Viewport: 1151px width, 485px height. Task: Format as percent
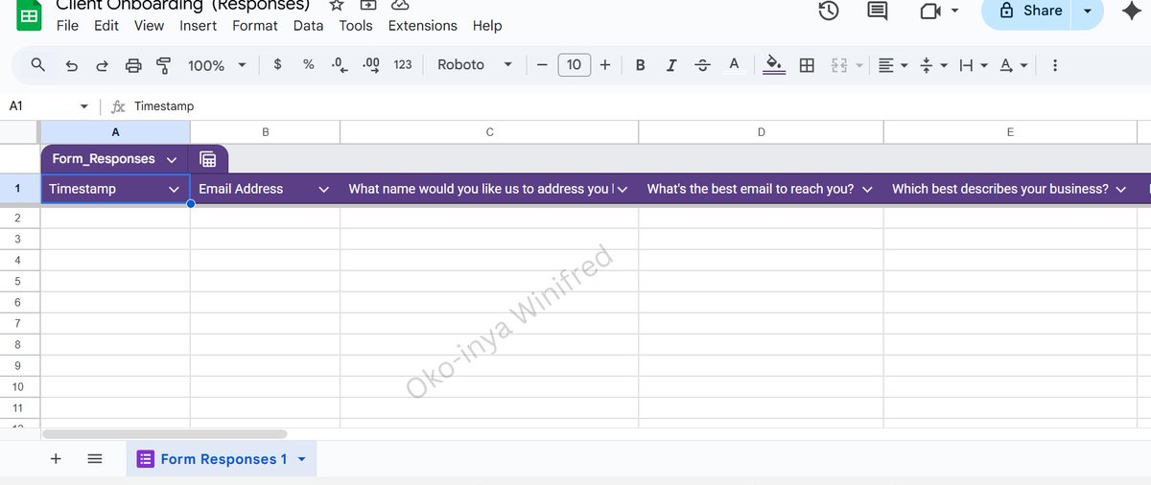(x=309, y=64)
